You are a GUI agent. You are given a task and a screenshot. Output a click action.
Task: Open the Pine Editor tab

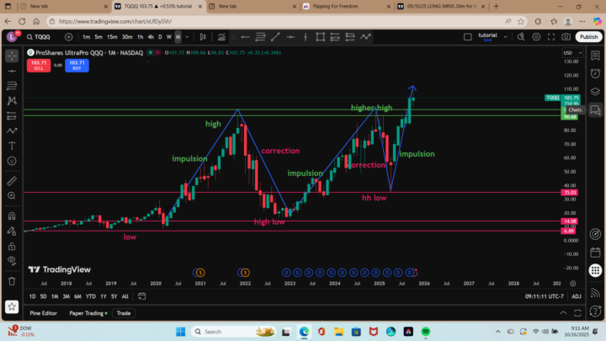(x=42, y=312)
